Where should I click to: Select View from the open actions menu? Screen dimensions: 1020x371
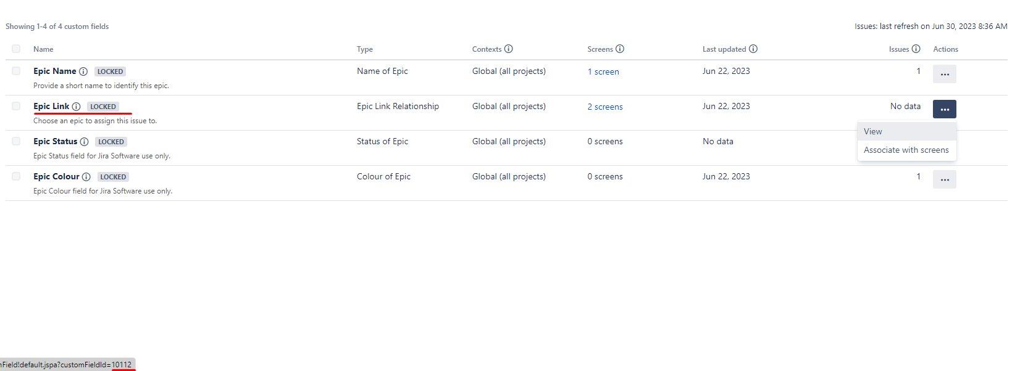872,131
